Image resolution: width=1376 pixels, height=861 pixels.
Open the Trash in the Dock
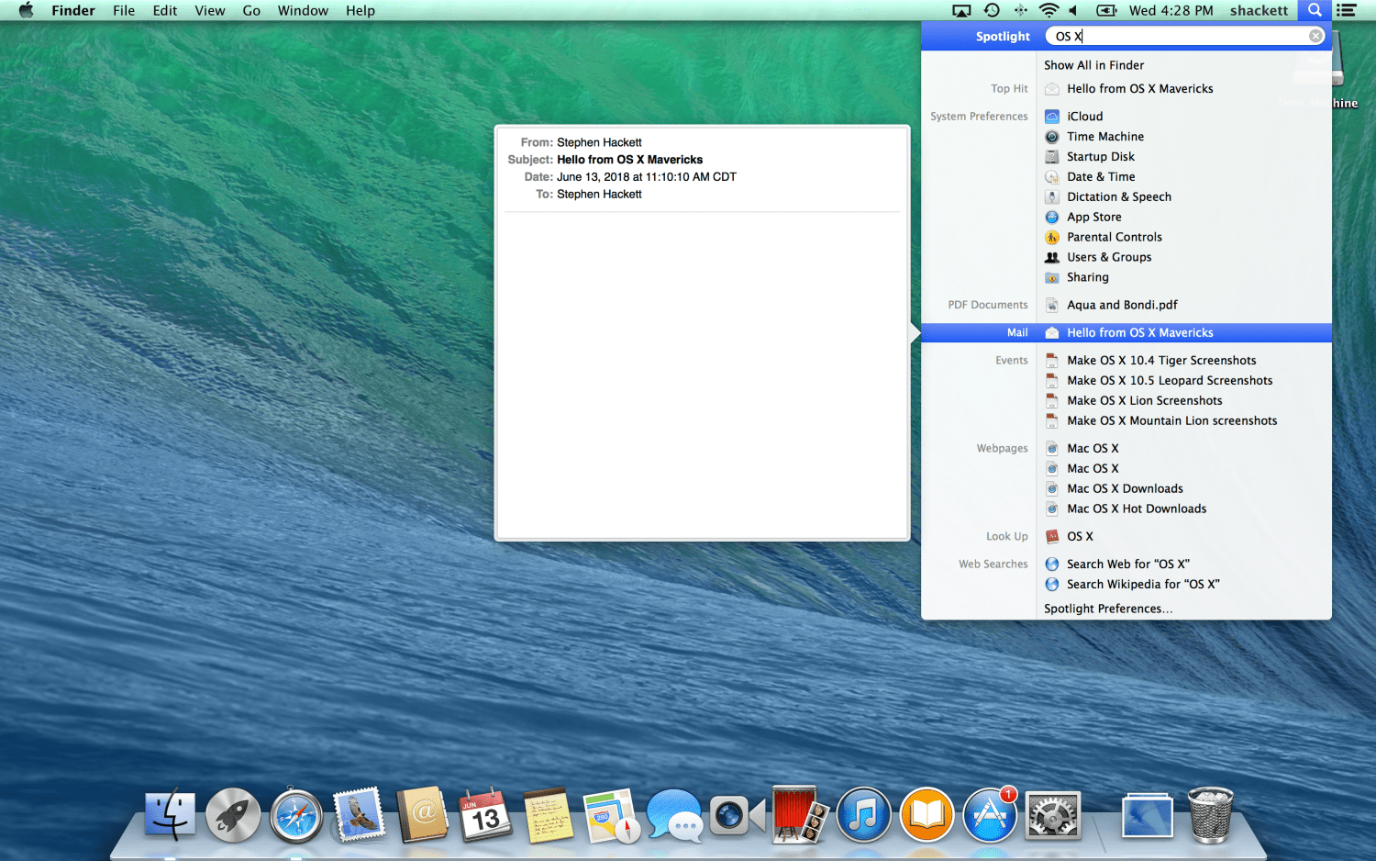pyautogui.click(x=1210, y=816)
